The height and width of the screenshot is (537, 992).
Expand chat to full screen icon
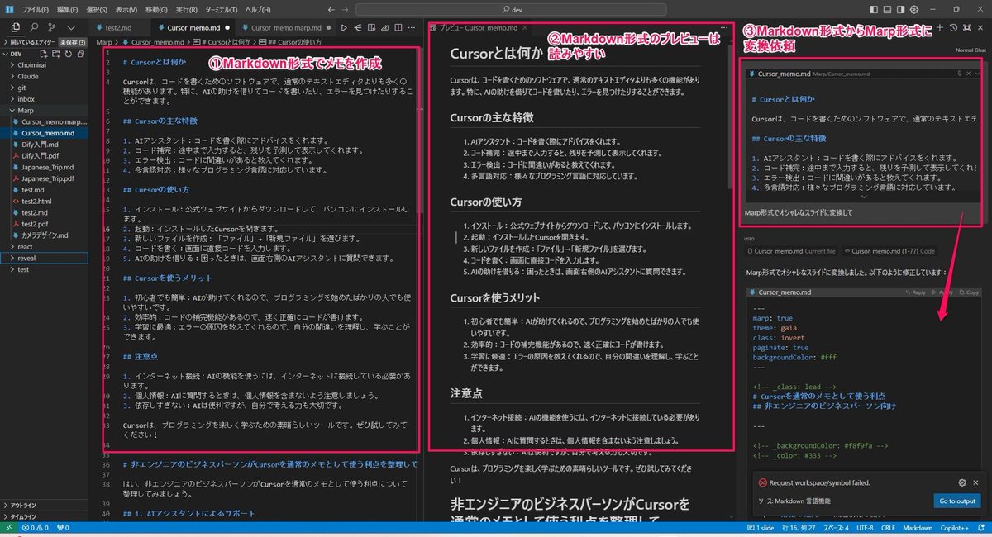pos(967,27)
